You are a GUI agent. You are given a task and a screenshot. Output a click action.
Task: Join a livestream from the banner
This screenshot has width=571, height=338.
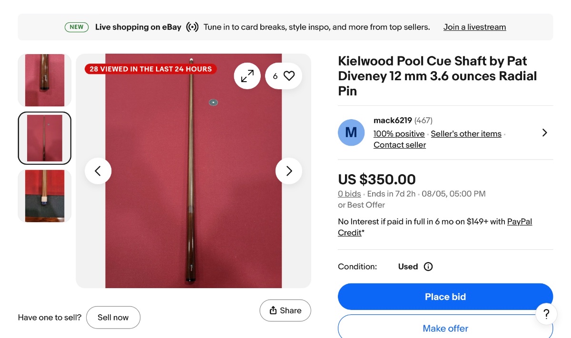click(x=474, y=27)
